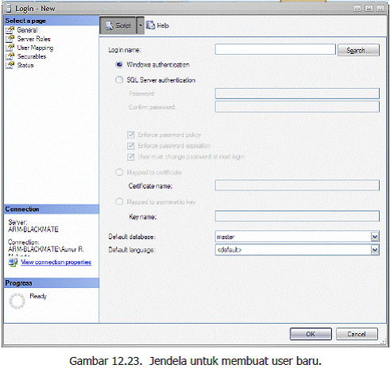Screen dimensions: 390x376
Task: Toggle Enforce password policy checkbox
Action: pos(131,135)
